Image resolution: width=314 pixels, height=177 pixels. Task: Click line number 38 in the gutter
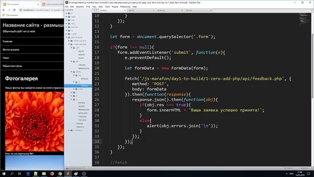coord(97,162)
